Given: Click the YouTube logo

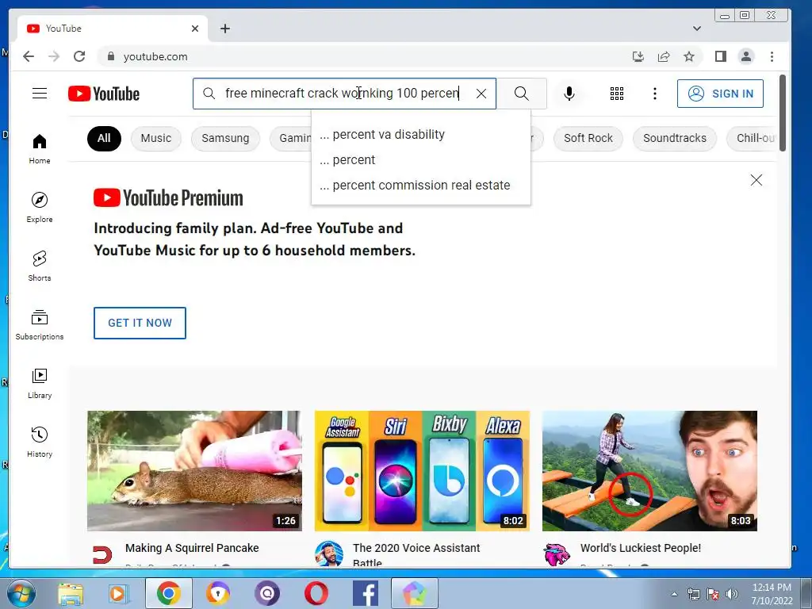Looking at the screenshot, I should pos(104,94).
